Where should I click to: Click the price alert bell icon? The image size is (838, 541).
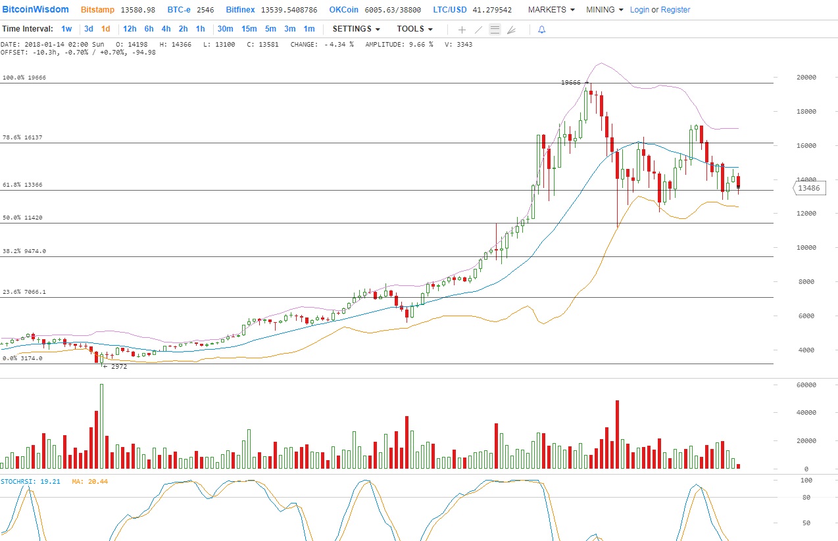tap(541, 30)
